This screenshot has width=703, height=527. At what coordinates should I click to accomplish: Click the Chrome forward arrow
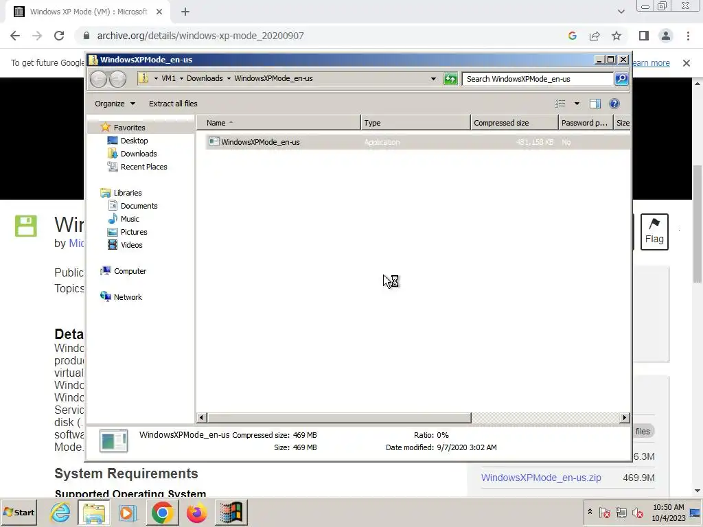coord(37,36)
